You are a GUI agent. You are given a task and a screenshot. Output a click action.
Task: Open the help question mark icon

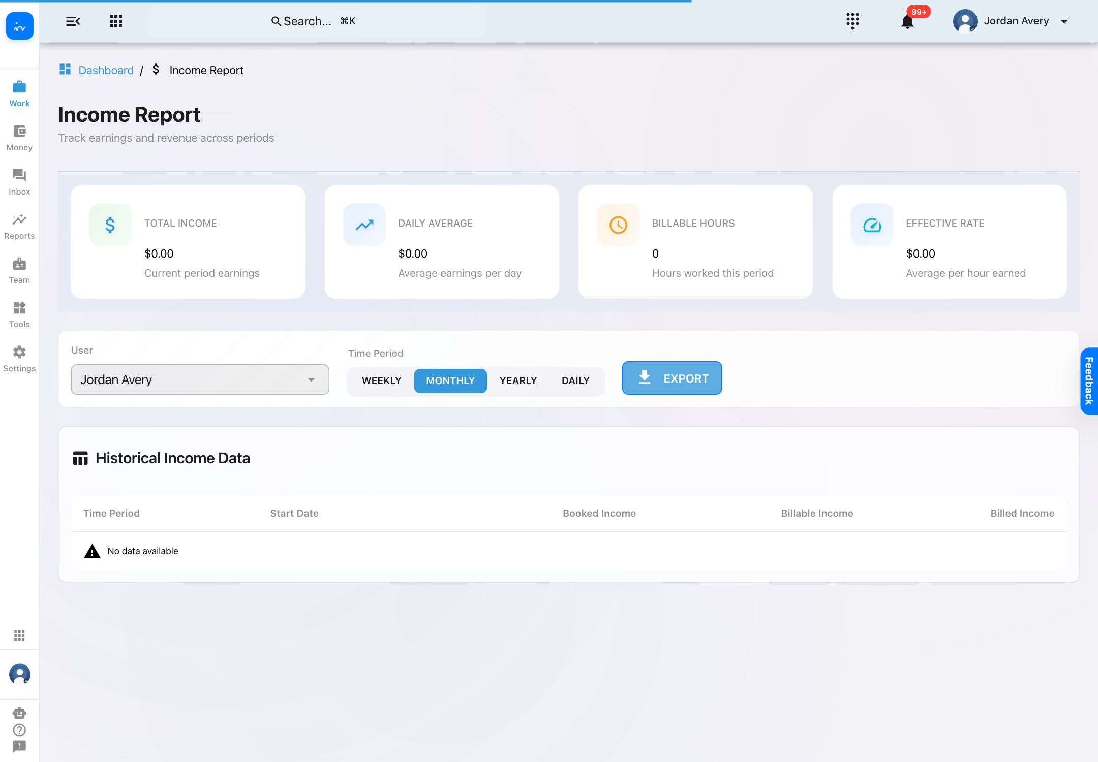19,730
